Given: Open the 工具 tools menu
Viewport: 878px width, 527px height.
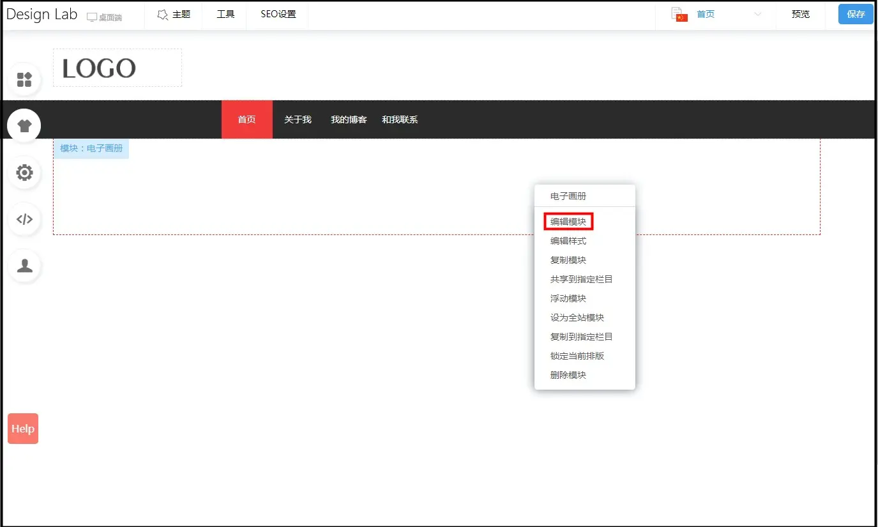Looking at the screenshot, I should click(x=225, y=14).
